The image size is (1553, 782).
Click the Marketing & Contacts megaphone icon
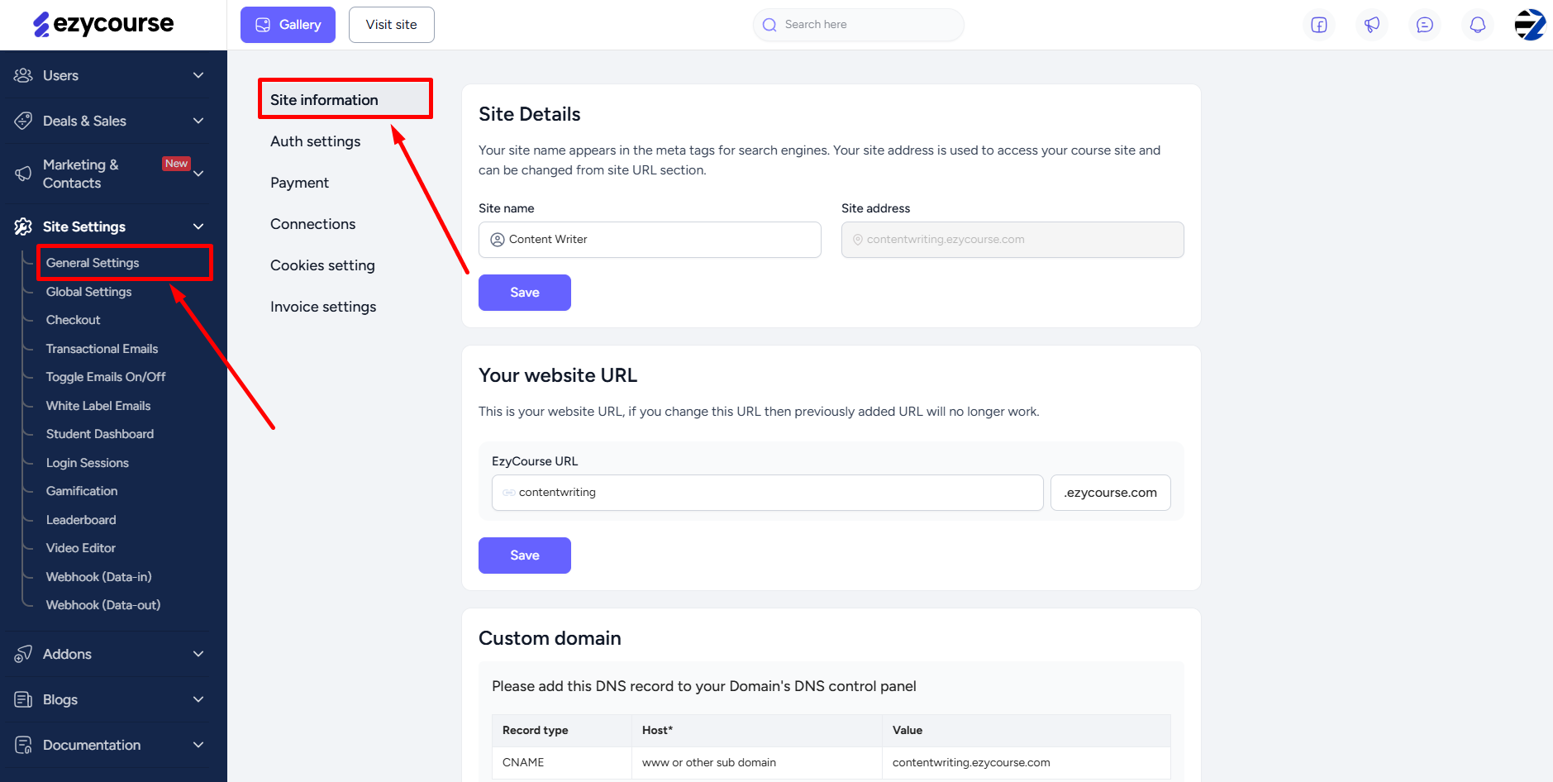(23, 174)
